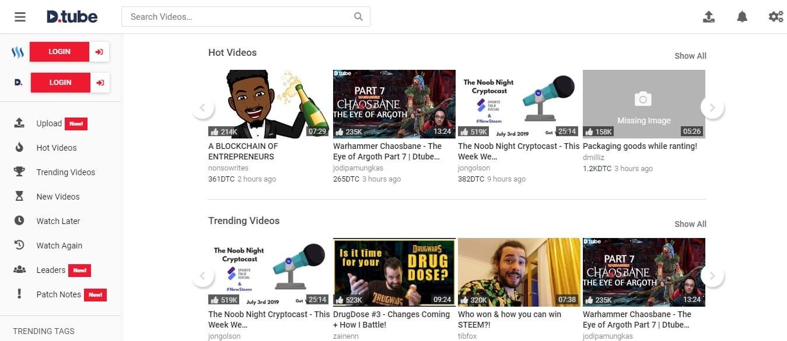Viewport: 787px width, 341px height.
Task: Open the Who won STEEM video thumbnail
Action: click(519, 272)
